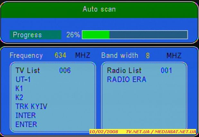Click the green filled part of progress bar
Viewport: 199px width, 137px height.
(96, 35)
